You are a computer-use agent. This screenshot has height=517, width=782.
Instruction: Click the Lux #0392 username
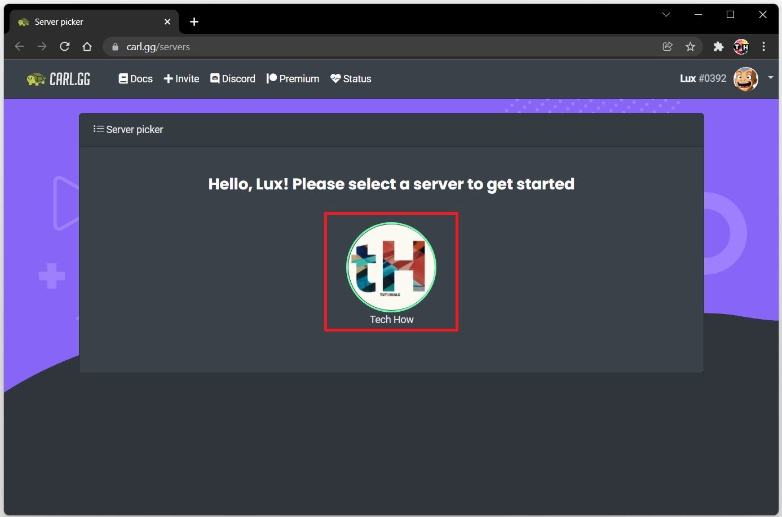point(703,79)
